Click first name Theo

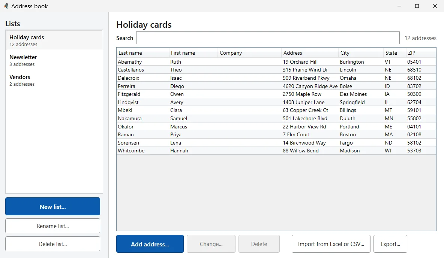176,70
